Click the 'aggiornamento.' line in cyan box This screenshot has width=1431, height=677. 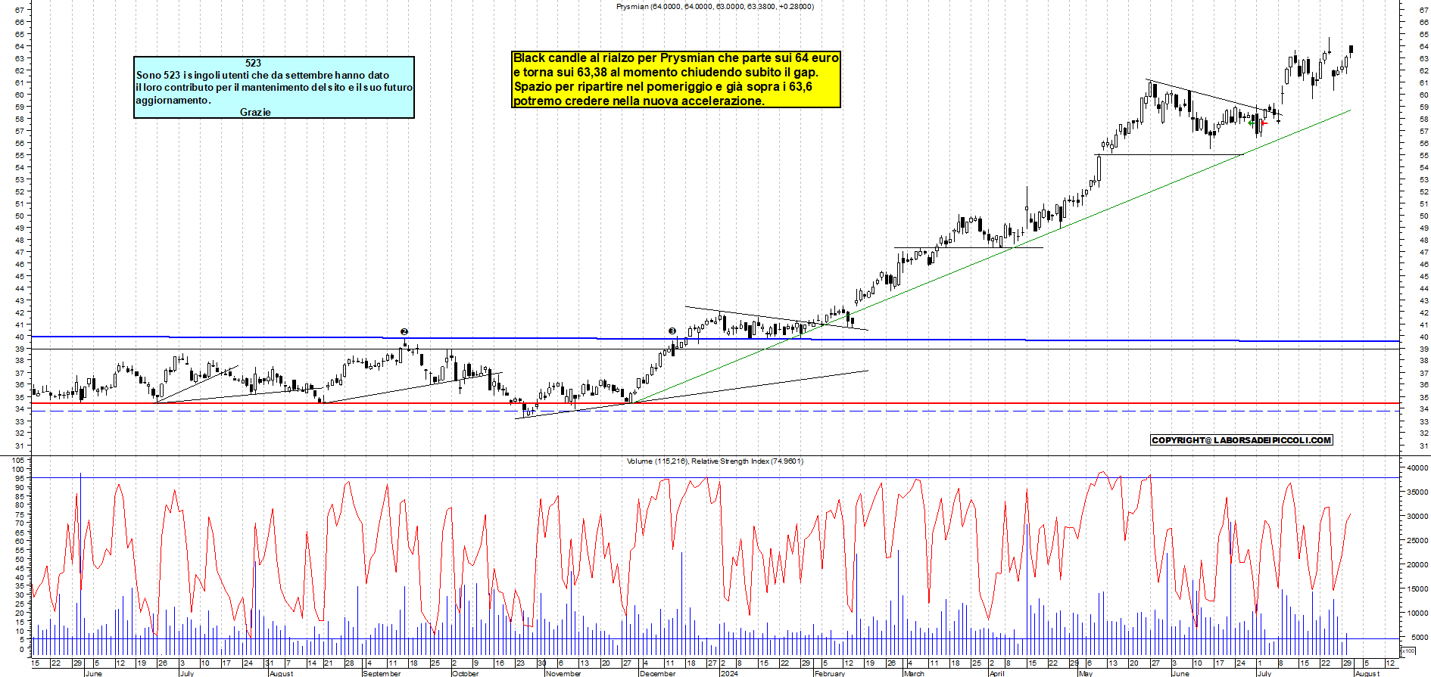173,100
